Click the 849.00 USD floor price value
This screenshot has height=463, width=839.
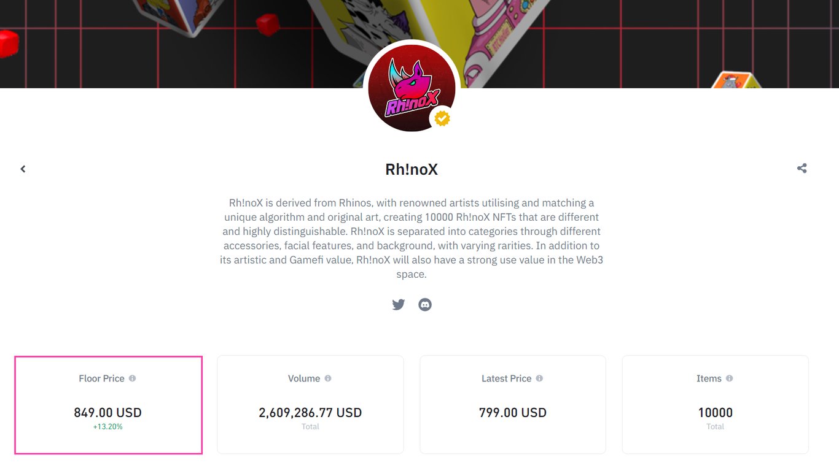108,413
